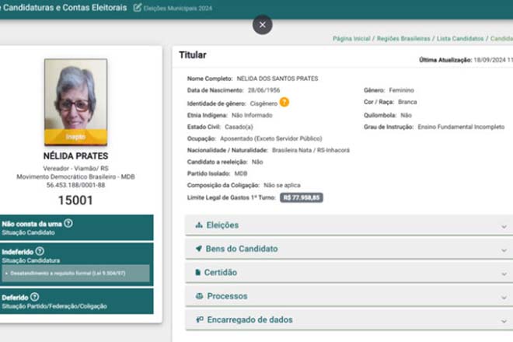Click Aposentado (Exceto Servidor Público) value
Viewport: 513px width, 342px height.
click(x=271, y=139)
